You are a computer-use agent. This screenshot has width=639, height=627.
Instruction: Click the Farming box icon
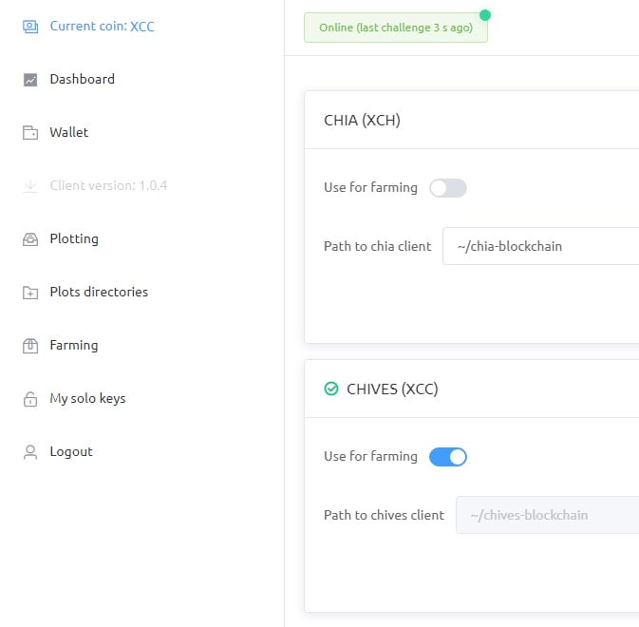tap(30, 346)
